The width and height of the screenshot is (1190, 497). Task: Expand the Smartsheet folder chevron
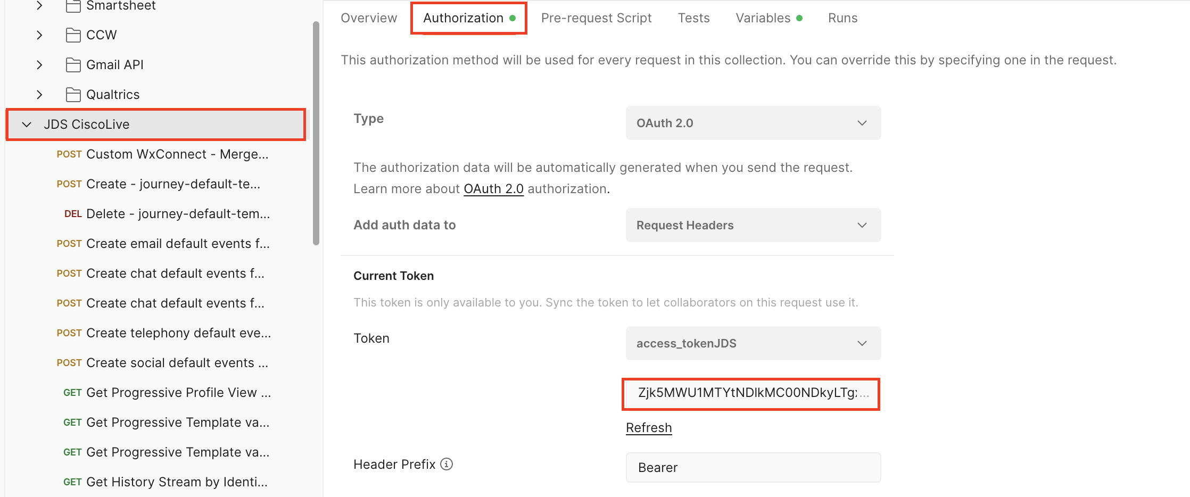pyautogui.click(x=39, y=5)
